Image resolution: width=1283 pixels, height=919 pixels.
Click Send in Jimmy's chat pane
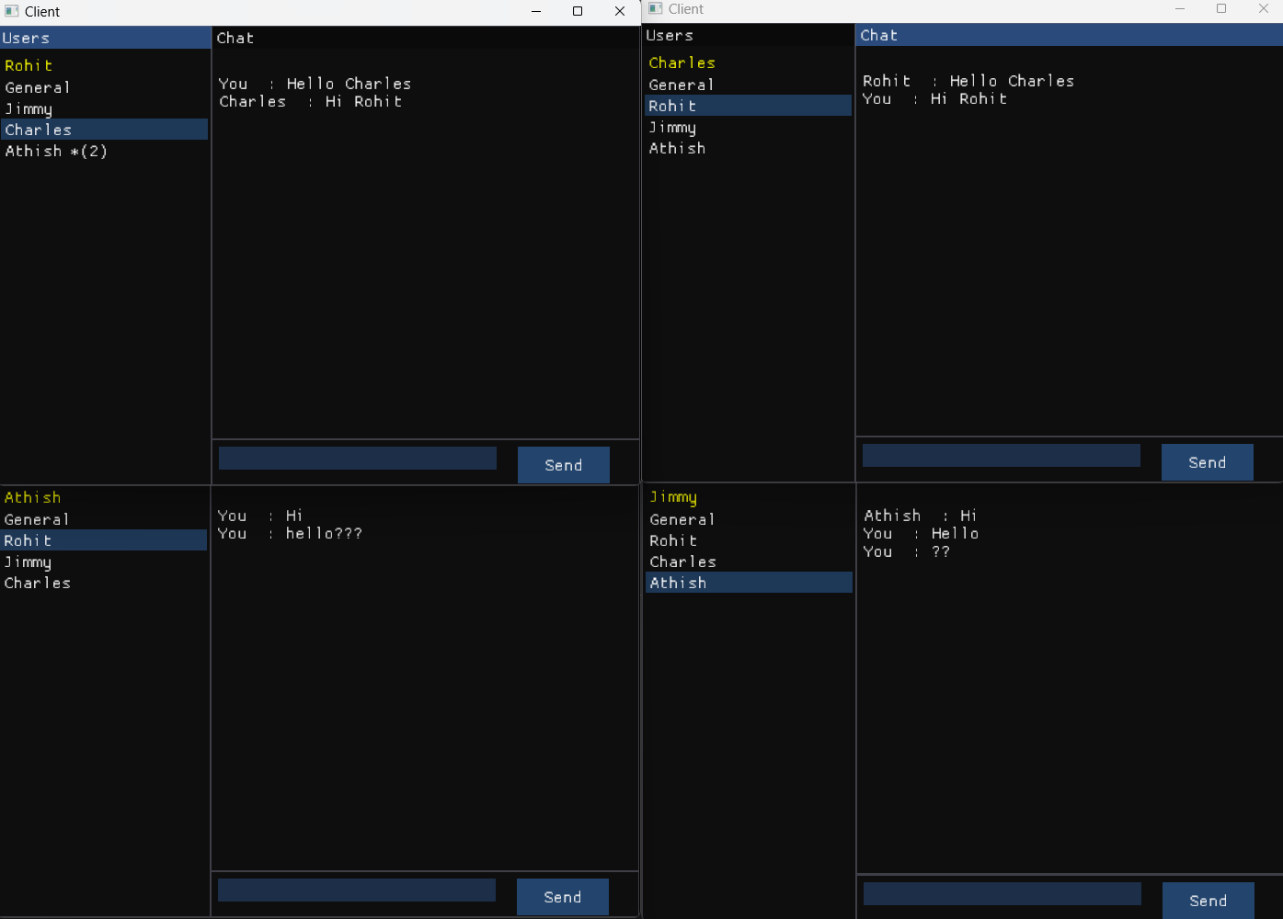click(1209, 901)
